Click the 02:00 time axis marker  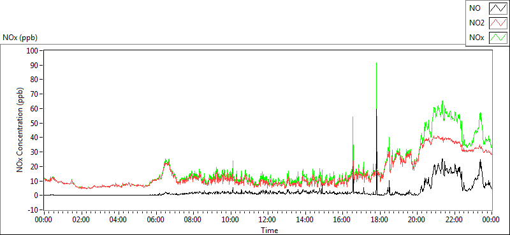pyautogui.click(x=81, y=220)
